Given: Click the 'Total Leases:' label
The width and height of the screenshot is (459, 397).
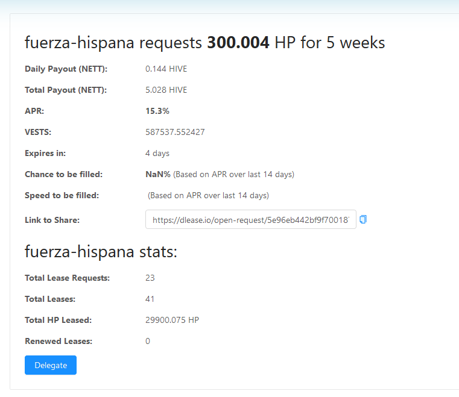Looking at the screenshot, I should [50, 299].
